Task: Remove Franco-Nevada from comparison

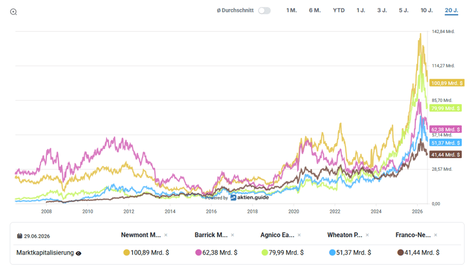Action: point(436,235)
